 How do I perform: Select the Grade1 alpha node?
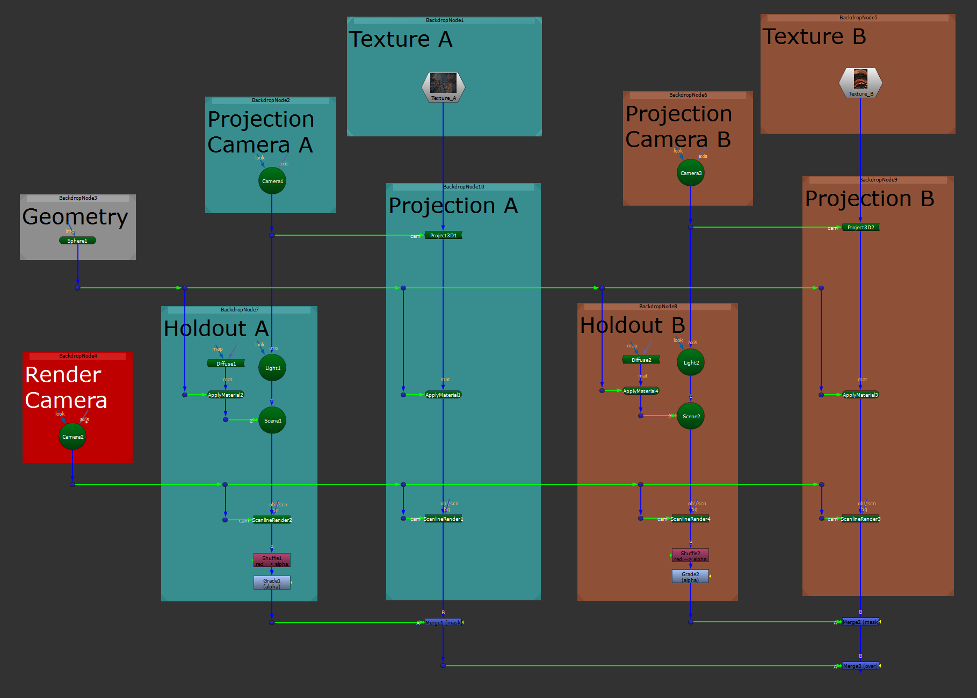(272, 583)
